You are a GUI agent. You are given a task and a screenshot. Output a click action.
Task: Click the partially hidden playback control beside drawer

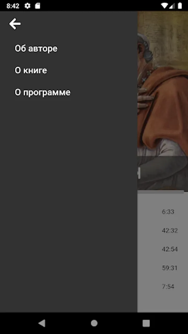[x=139, y=173]
